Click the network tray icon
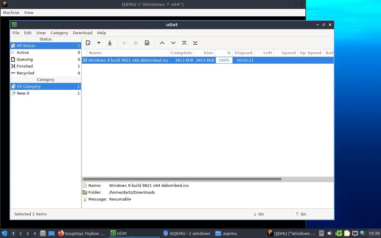The image size is (381, 238). pos(355,233)
